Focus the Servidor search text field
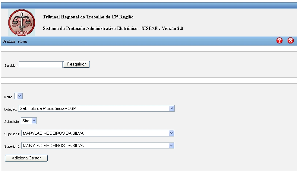The width and height of the screenshot is (300, 176). pos(41,65)
